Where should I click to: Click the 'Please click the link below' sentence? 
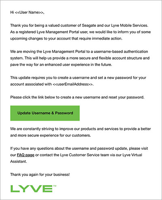coord(33,97)
